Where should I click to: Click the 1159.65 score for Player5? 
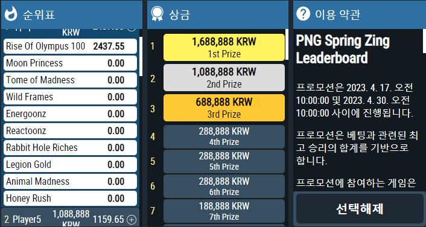pyautogui.click(x=109, y=219)
